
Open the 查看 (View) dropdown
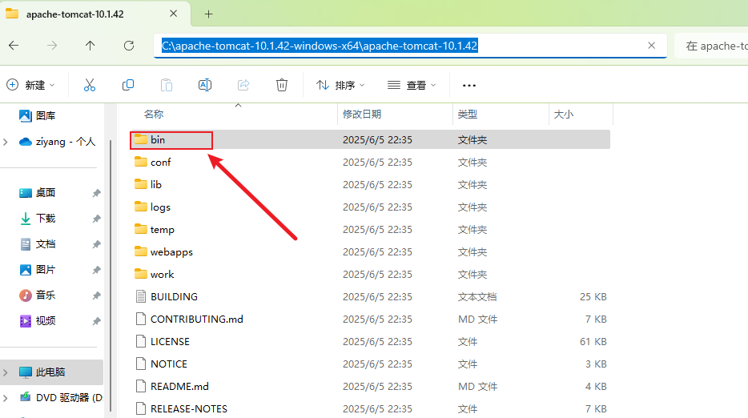coord(412,85)
